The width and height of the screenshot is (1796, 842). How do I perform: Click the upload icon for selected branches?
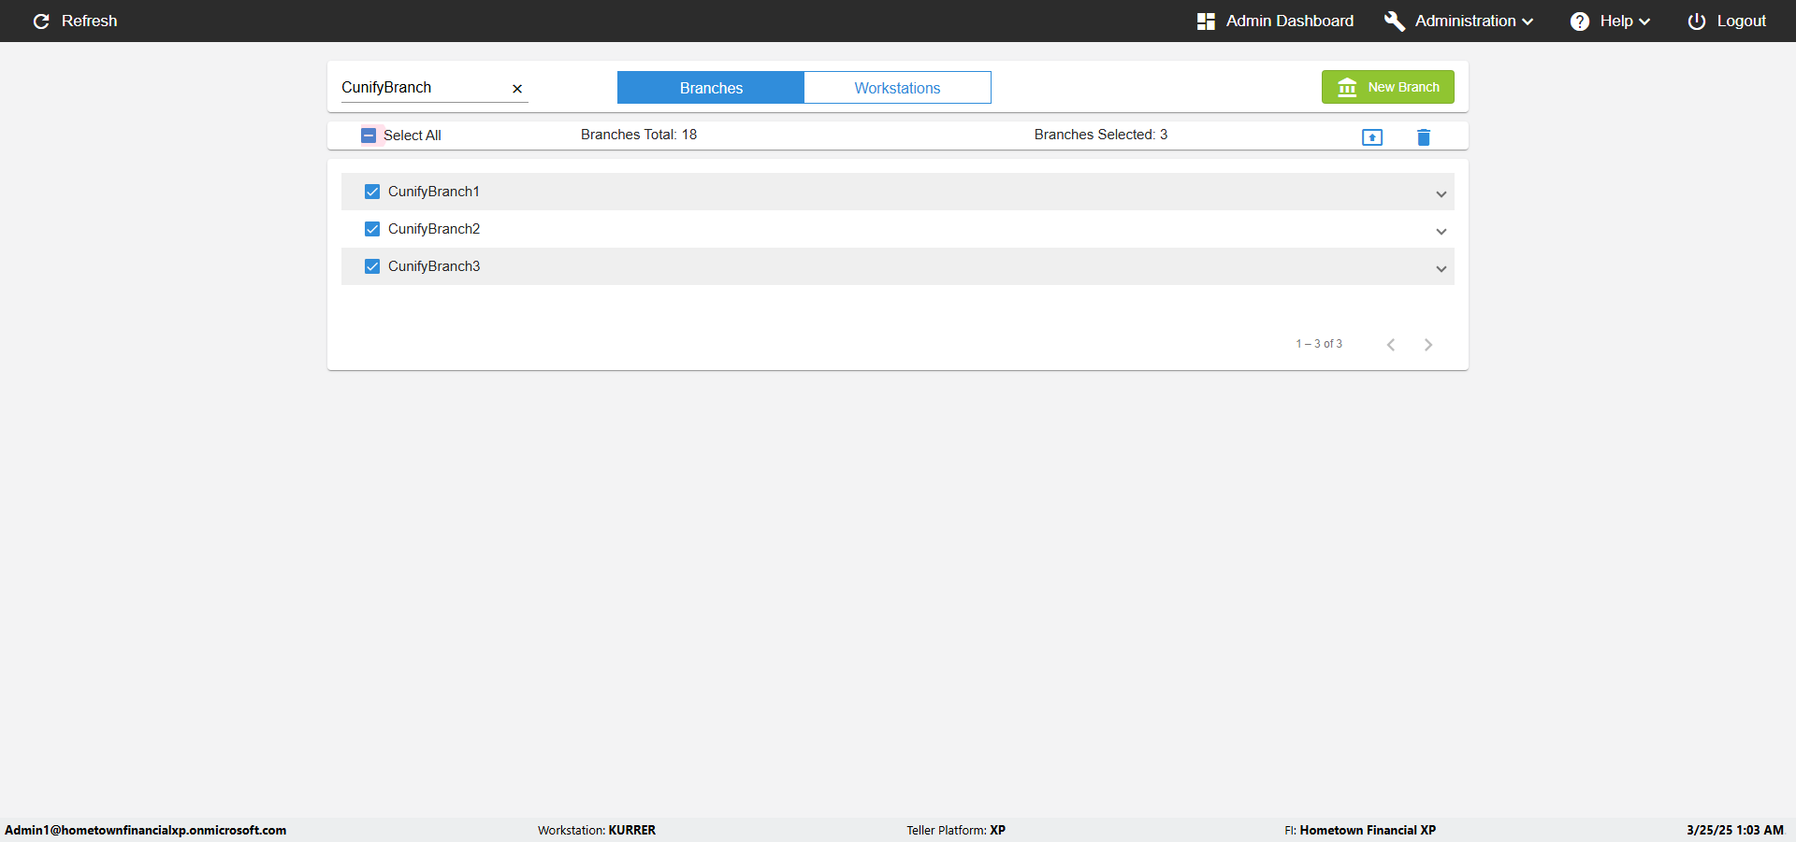click(x=1372, y=137)
